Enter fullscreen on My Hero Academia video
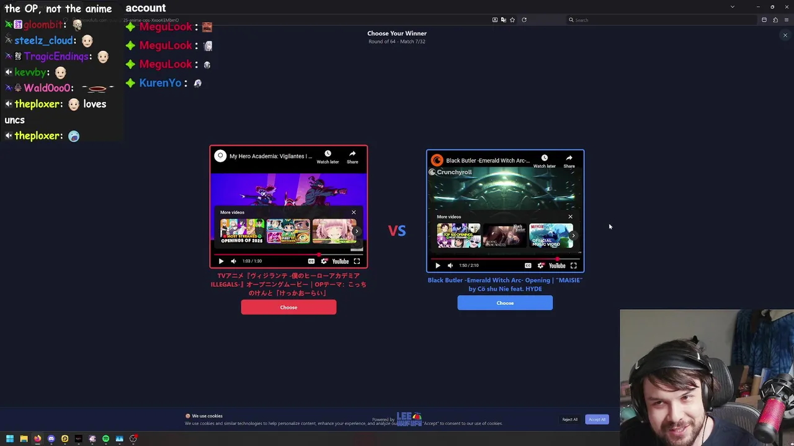This screenshot has width=794, height=446. tap(357, 261)
